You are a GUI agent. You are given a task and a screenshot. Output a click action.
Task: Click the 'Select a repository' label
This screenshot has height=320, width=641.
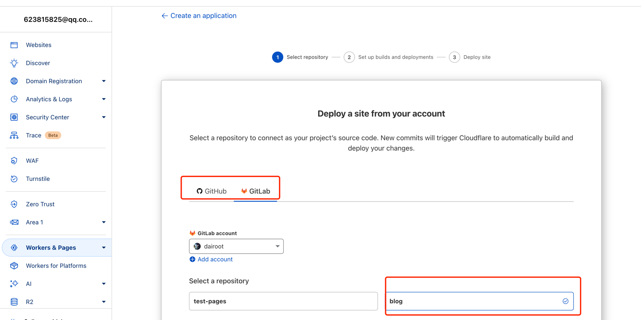coord(219,281)
